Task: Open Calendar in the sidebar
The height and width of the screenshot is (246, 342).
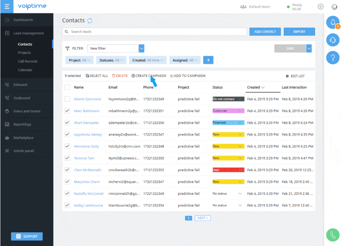Action: pos(25,70)
